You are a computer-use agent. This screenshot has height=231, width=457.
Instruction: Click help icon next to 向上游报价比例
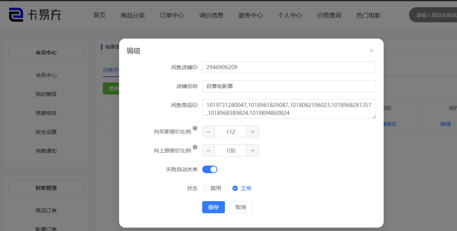[x=195, y=147]
